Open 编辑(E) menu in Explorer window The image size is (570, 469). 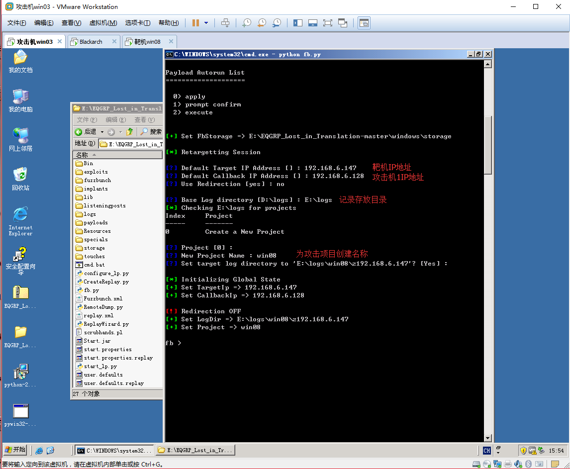115,120
